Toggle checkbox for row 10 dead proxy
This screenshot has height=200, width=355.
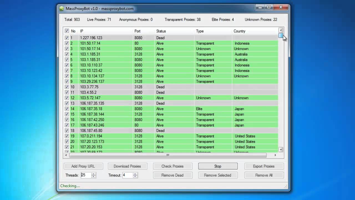coord(67,87)
